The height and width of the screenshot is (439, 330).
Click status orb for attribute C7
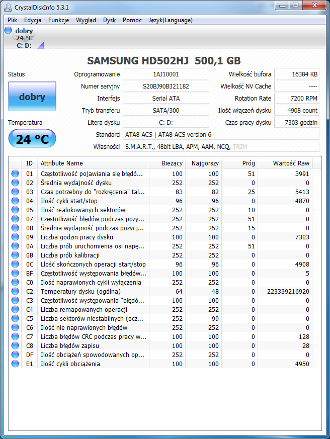click(15, 336)
